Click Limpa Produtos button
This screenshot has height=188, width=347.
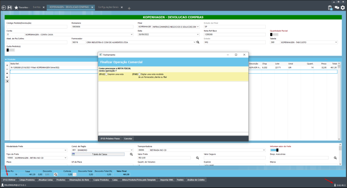[x=27, y=180]
